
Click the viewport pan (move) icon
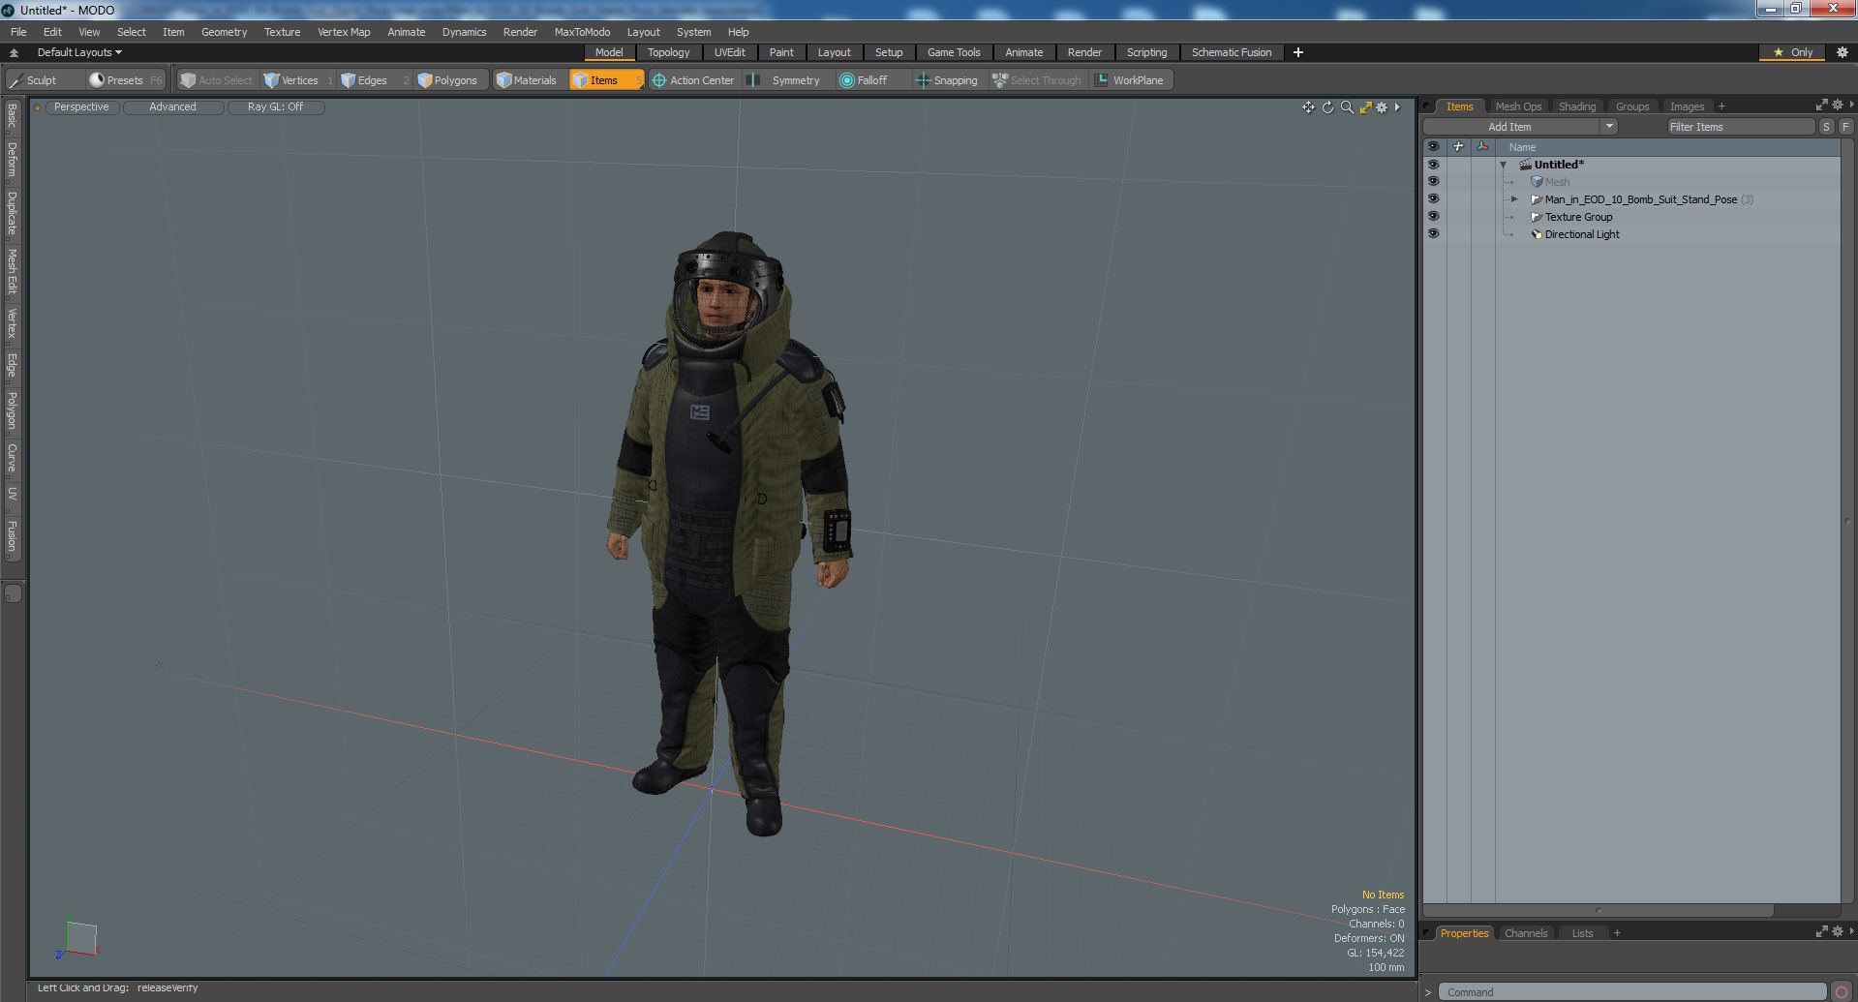pyautogui.click(x=1308, y=107)
